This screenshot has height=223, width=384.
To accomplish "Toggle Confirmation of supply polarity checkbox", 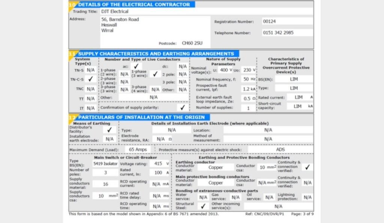I will pyautogui.click(x=183, y=107).
